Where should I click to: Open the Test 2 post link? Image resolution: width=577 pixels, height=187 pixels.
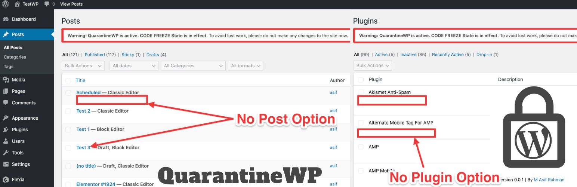tap(83, 111)
